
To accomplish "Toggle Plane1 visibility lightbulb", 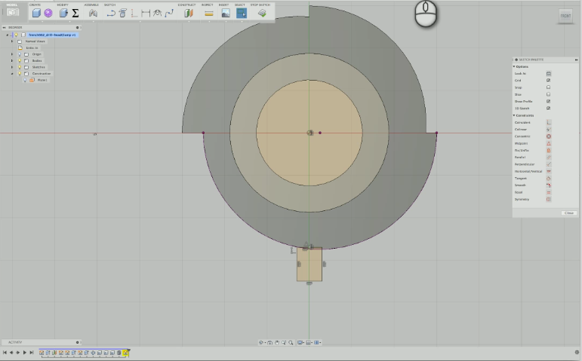I will 25,80.
